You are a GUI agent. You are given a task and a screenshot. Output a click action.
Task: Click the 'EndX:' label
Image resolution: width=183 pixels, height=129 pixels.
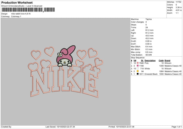point(134,41)
